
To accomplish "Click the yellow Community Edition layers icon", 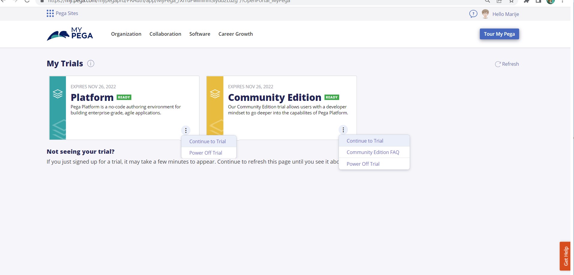I will pos(215,94).
